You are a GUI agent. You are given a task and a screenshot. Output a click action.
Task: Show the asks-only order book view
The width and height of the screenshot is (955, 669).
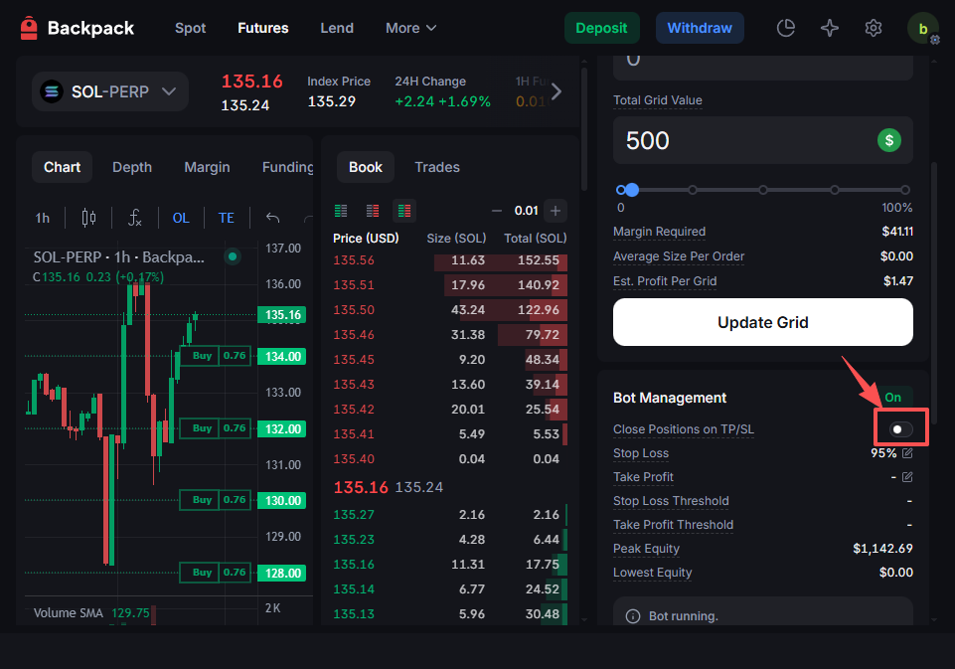click(373, 211)
